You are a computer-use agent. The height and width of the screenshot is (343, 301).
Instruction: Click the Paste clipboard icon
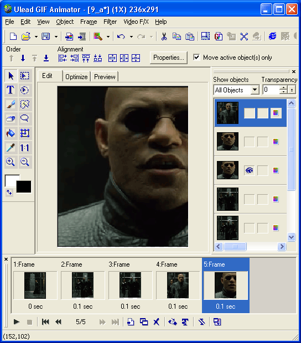(x=190, y=37)
